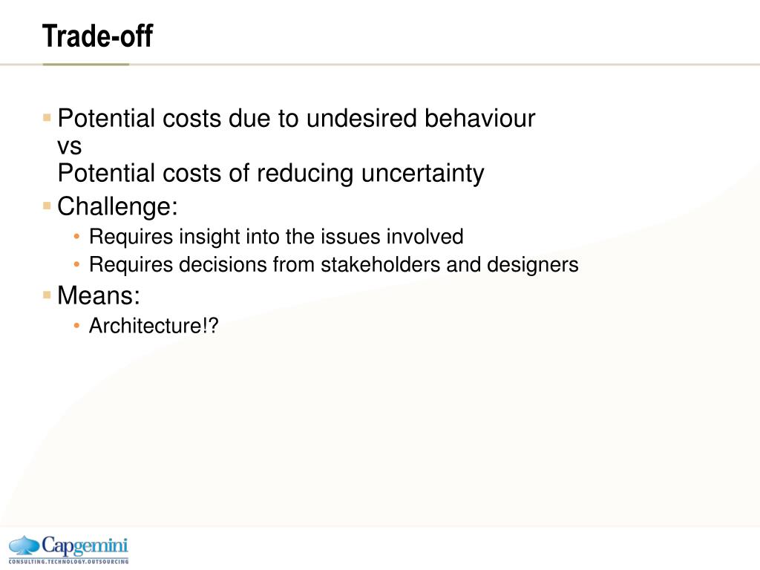Select the Capgemini wordmark text
Viewport: 760px width, 570px height.
(85, 546)
